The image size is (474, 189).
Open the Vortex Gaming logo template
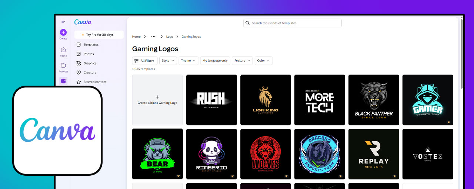click(428, 154)
